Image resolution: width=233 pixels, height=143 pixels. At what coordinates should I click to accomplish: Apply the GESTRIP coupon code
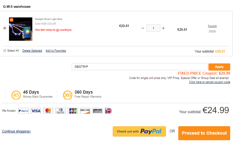219,67
